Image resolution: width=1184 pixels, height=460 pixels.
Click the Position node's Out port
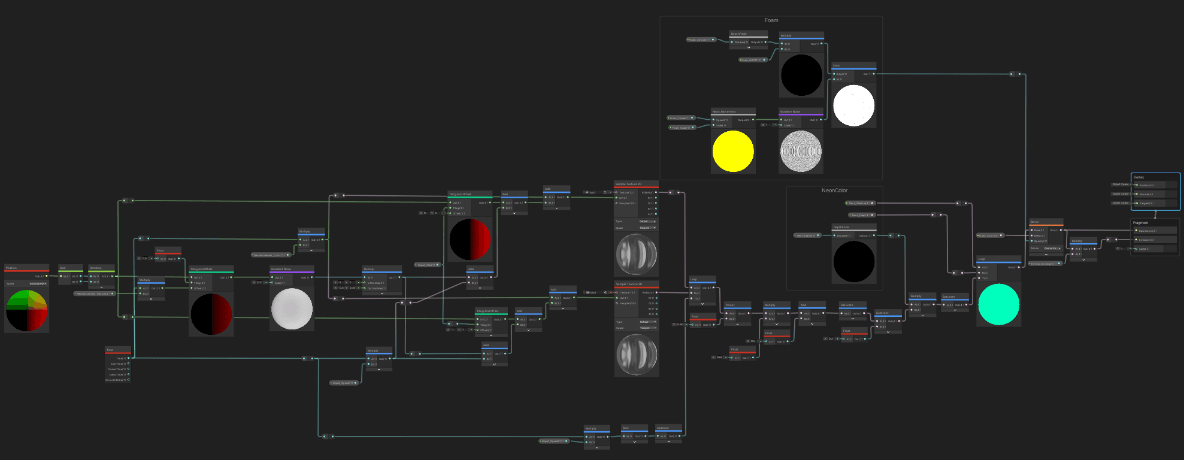(47, 276)
